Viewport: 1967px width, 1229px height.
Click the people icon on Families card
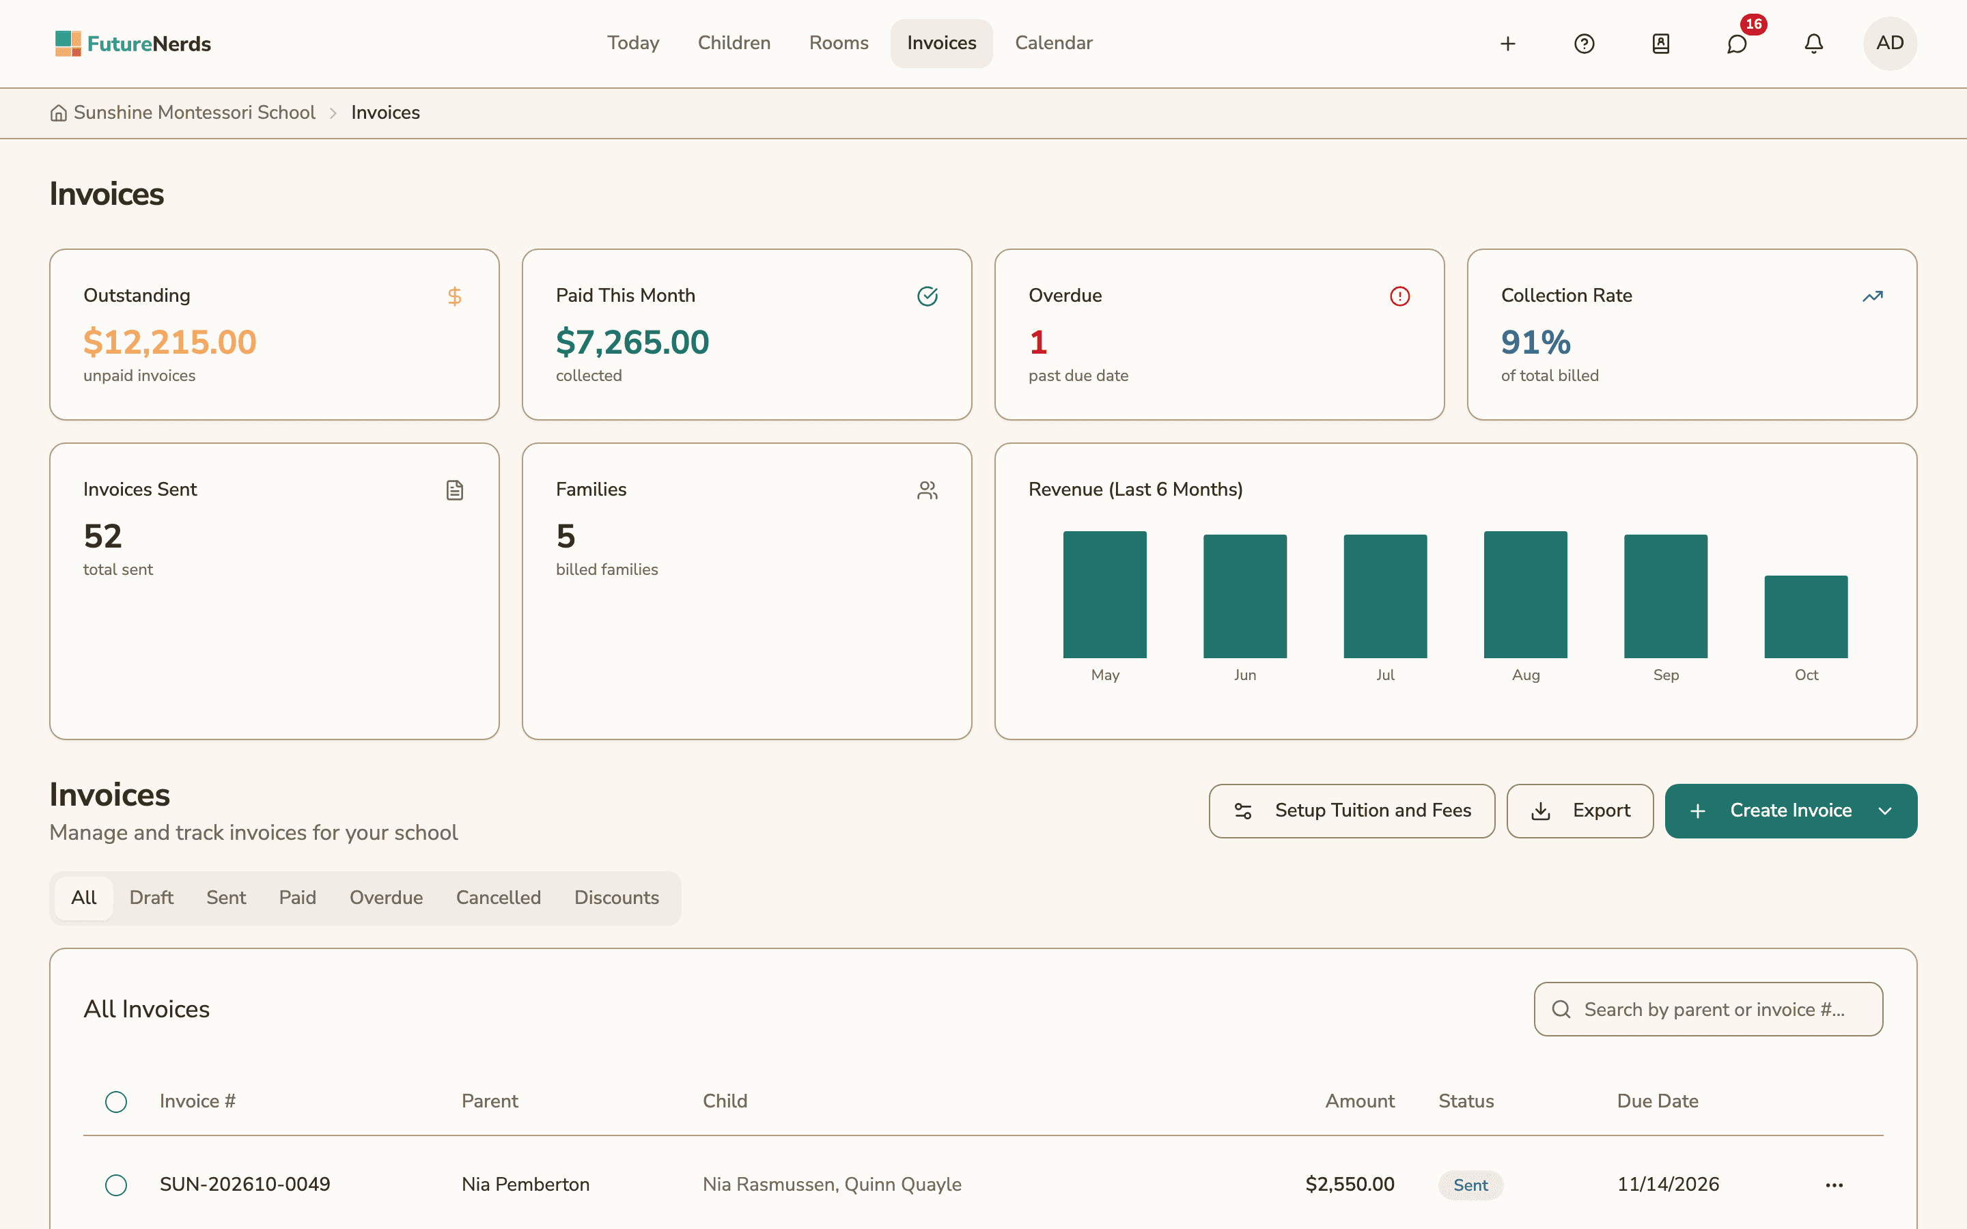point(927,490)
